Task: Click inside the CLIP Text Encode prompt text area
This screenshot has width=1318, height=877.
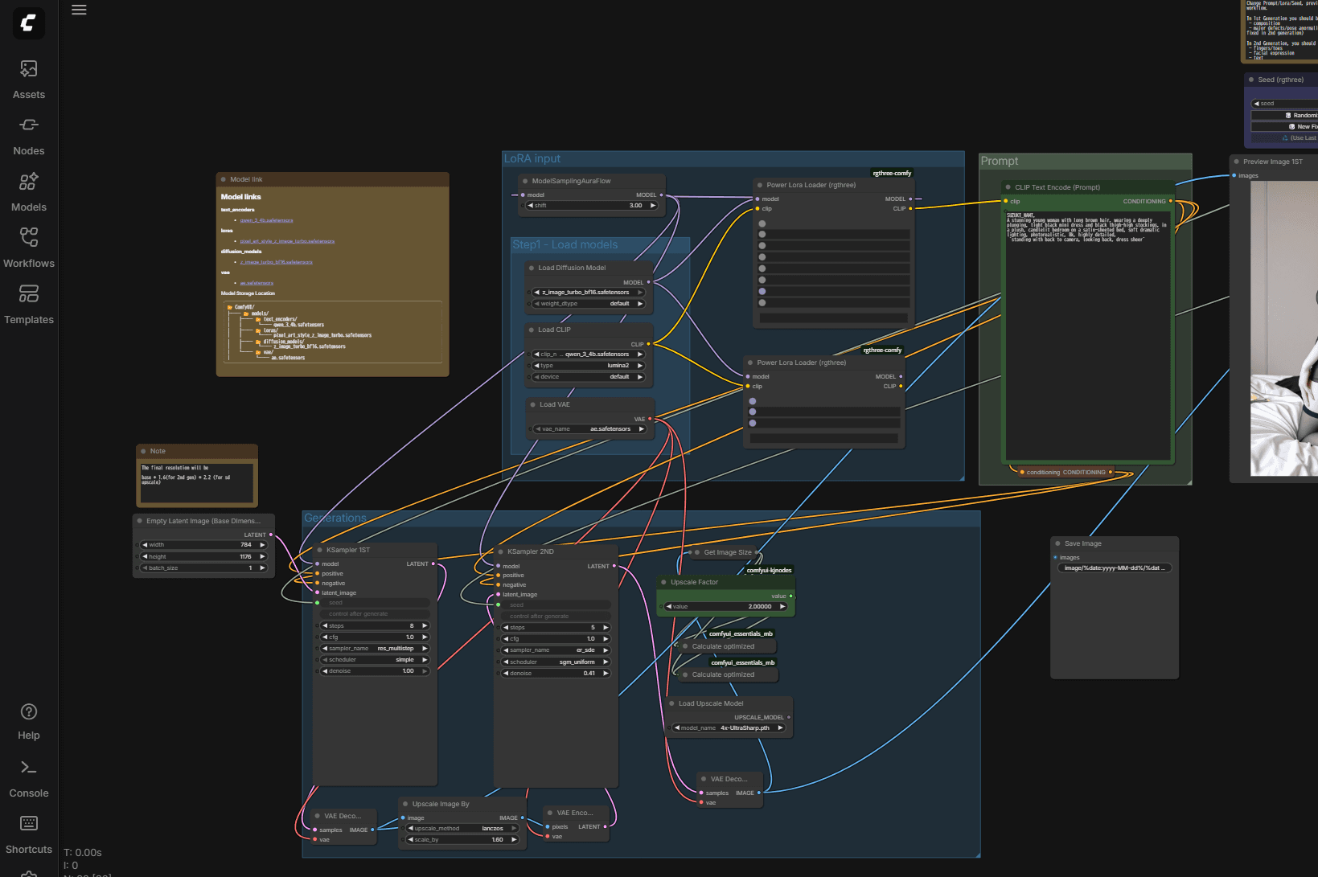Action: pyautogui.click(x=1087, y=338)
